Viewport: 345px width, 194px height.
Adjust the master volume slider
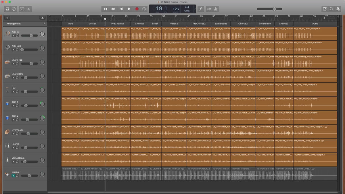tap(274, 9)
